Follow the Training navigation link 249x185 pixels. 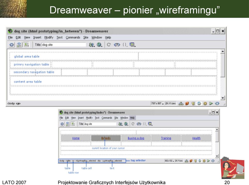[166, 138]
